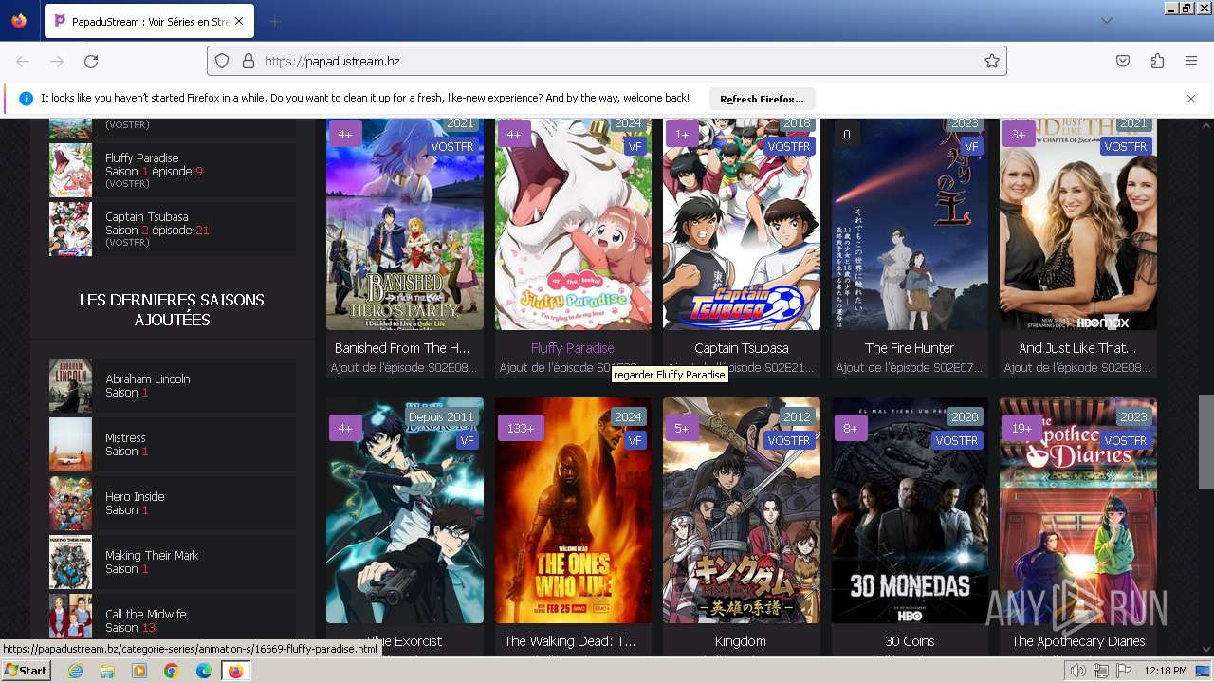Click the Kingdom title link
Image resolution: width=1214 pixels, height=683 pixels.
coord(740,641)
